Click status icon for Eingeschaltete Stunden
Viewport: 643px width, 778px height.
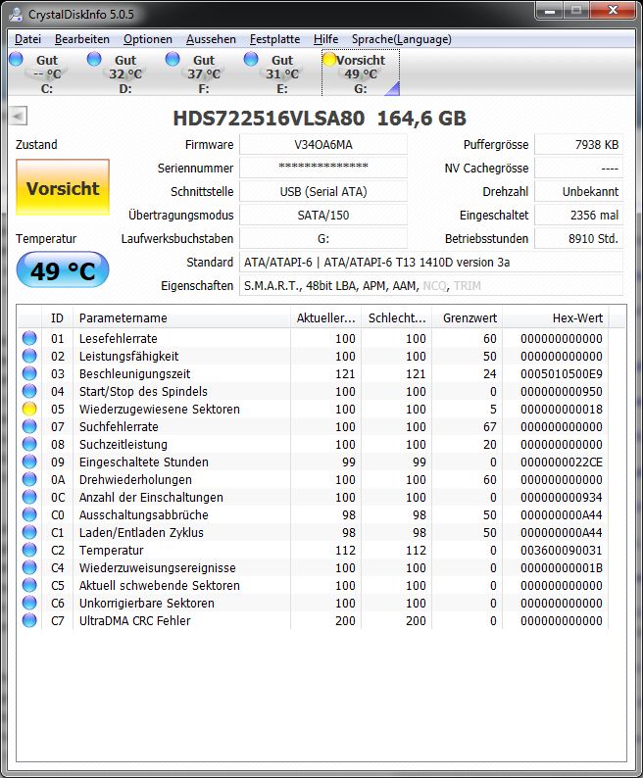29,462
